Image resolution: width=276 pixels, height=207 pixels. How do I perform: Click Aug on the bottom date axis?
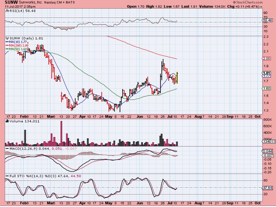198,203
